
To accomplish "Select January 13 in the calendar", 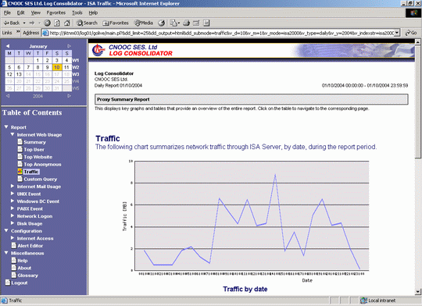I will point(19,74).
